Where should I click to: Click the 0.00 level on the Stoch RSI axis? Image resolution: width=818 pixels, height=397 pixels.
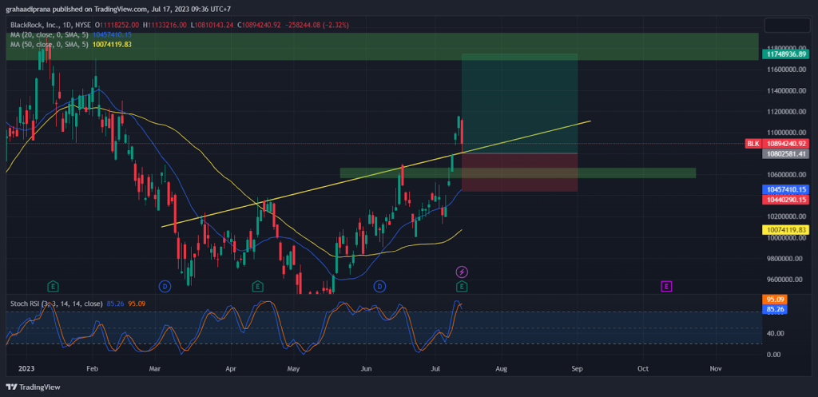(774, 354)
